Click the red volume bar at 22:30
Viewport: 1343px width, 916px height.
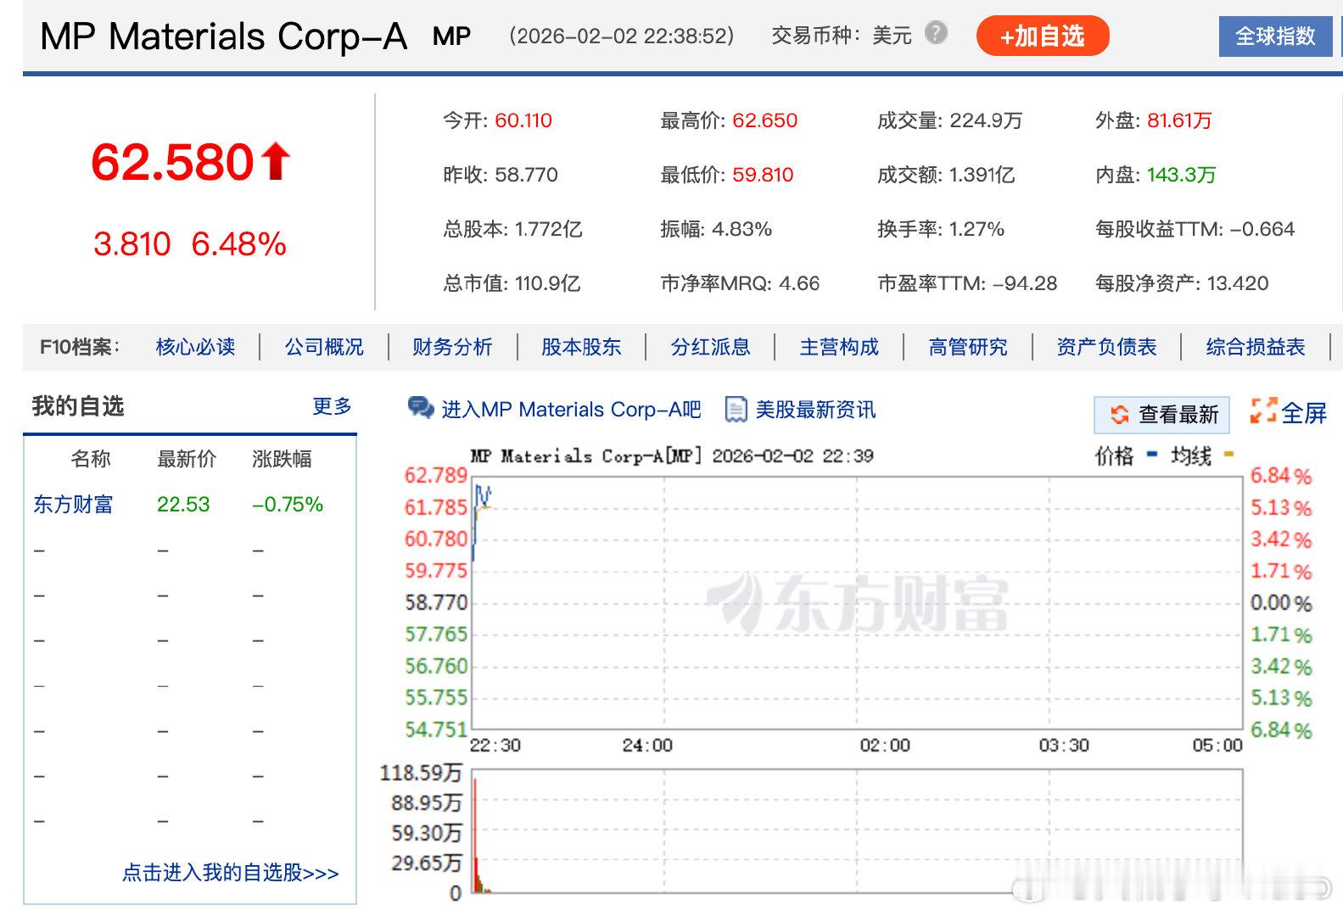pyautogui.click(x=475, y=835)
